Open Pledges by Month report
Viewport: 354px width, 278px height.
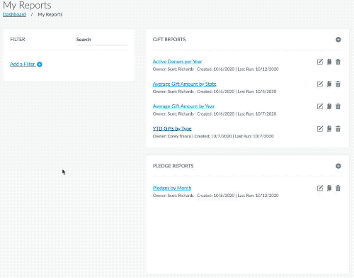[172, 188]
